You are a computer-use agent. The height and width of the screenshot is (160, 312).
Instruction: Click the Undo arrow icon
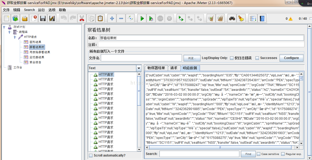pyautogui.click(x=64, y=18)
